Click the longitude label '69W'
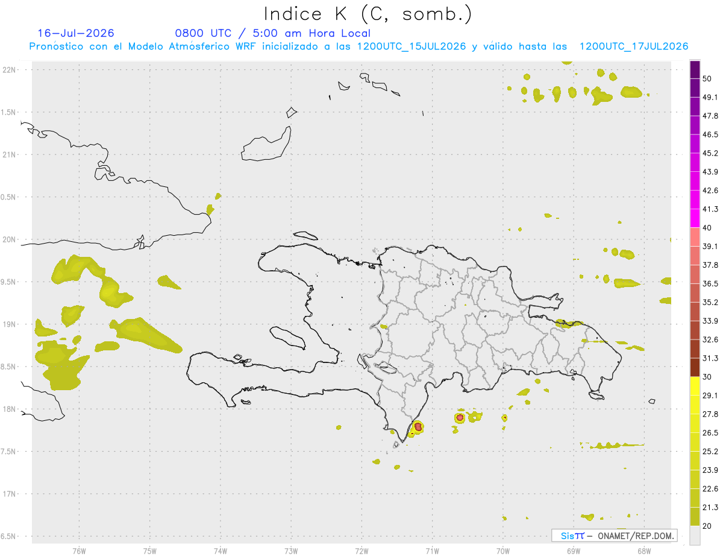This screenshot has height=559, width=723. coord(574,551)
